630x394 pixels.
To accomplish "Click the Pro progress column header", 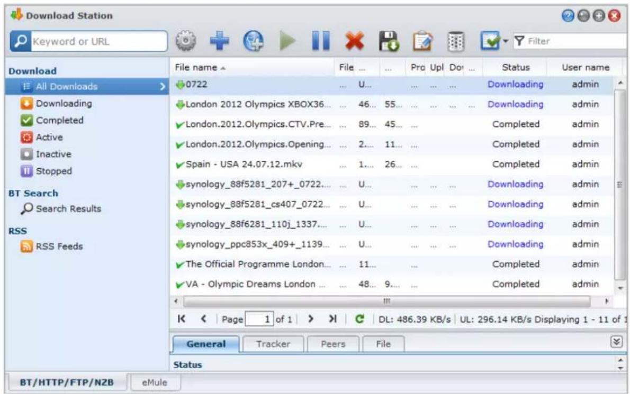I will [x=418, y=67].
